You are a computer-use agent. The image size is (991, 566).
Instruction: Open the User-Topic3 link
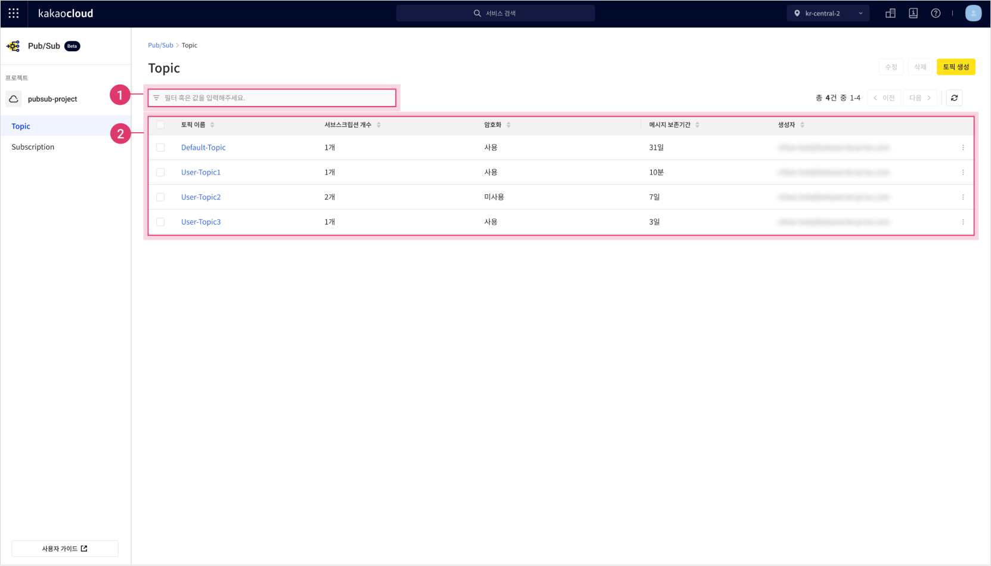pos(201,222)
